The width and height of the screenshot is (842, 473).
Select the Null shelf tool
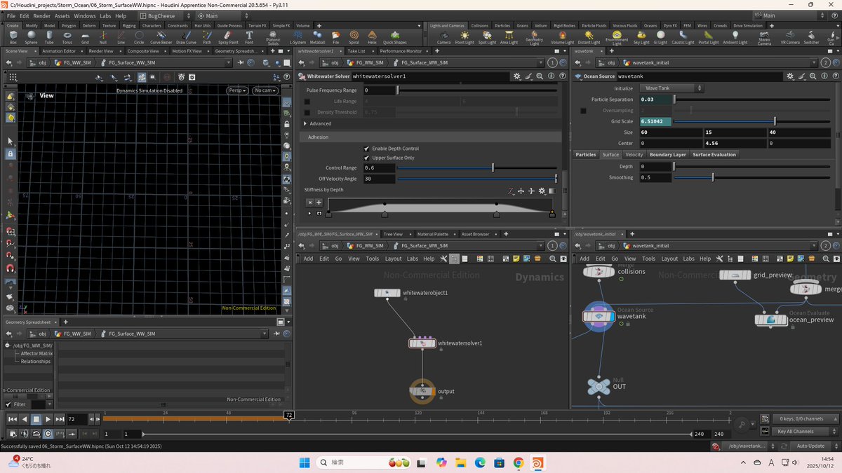(103, 37)
